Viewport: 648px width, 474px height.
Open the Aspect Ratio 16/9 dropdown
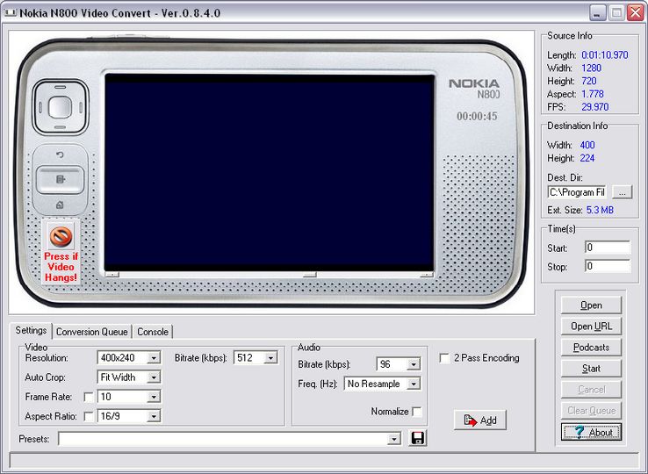coord(154,416)
